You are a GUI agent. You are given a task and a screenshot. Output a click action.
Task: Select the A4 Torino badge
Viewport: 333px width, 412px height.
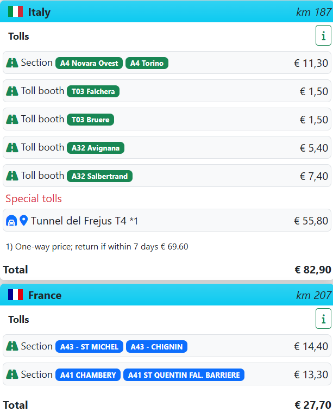tap(147, 63)
